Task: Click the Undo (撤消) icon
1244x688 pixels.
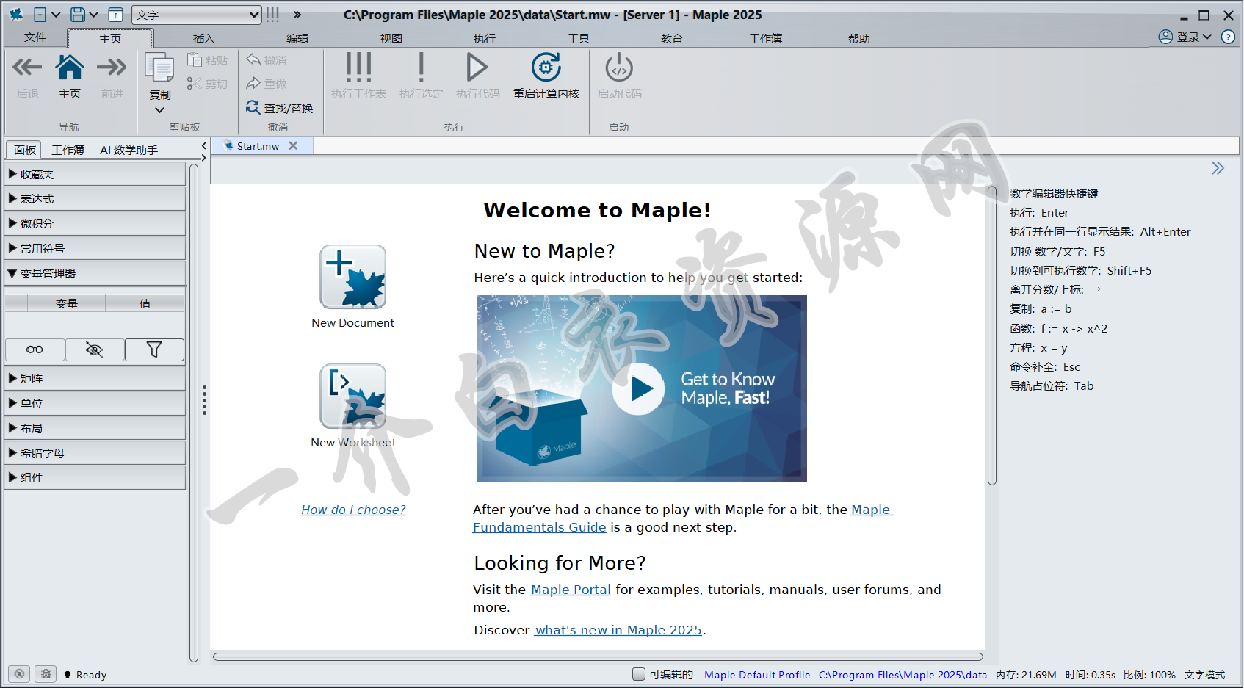Action: coord(253,59)
